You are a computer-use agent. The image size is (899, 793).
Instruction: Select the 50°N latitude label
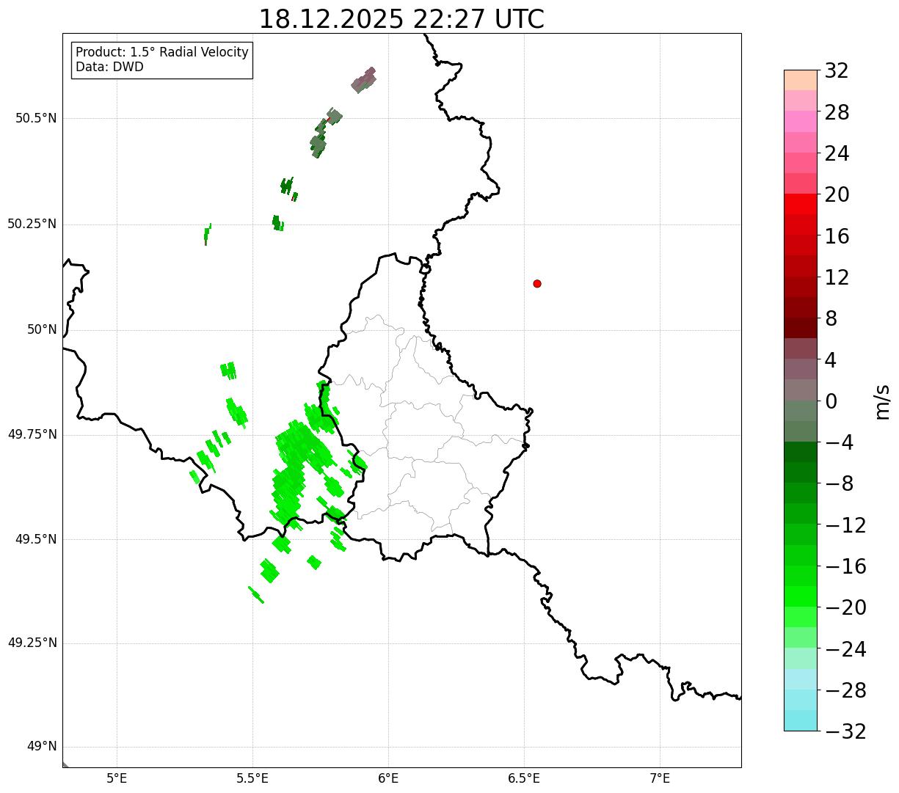click(x=42, y=329)
